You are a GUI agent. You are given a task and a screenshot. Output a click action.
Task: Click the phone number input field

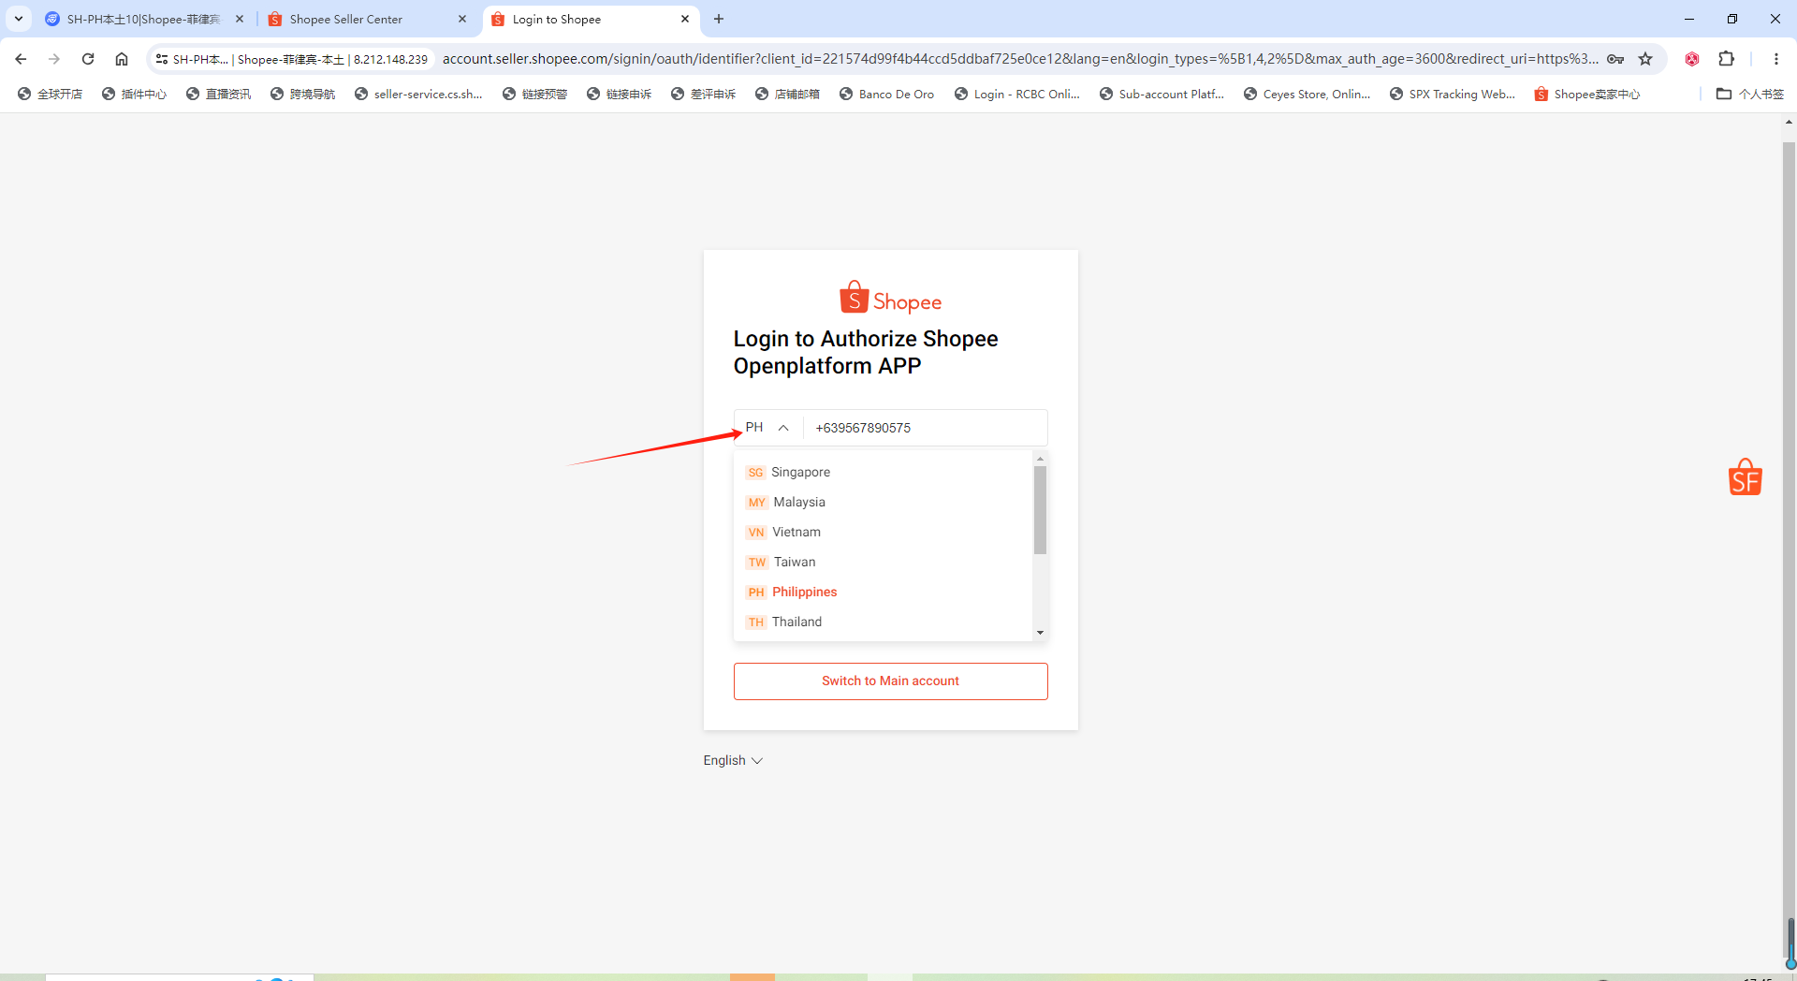click(x=925, y=428)
